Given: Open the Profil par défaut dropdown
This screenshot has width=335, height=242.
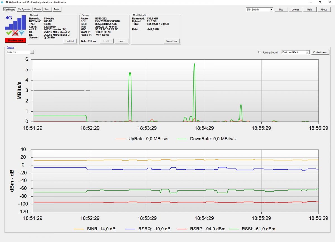Looking at the screenshot, I should pyautogui.click(x=296, y=52).
